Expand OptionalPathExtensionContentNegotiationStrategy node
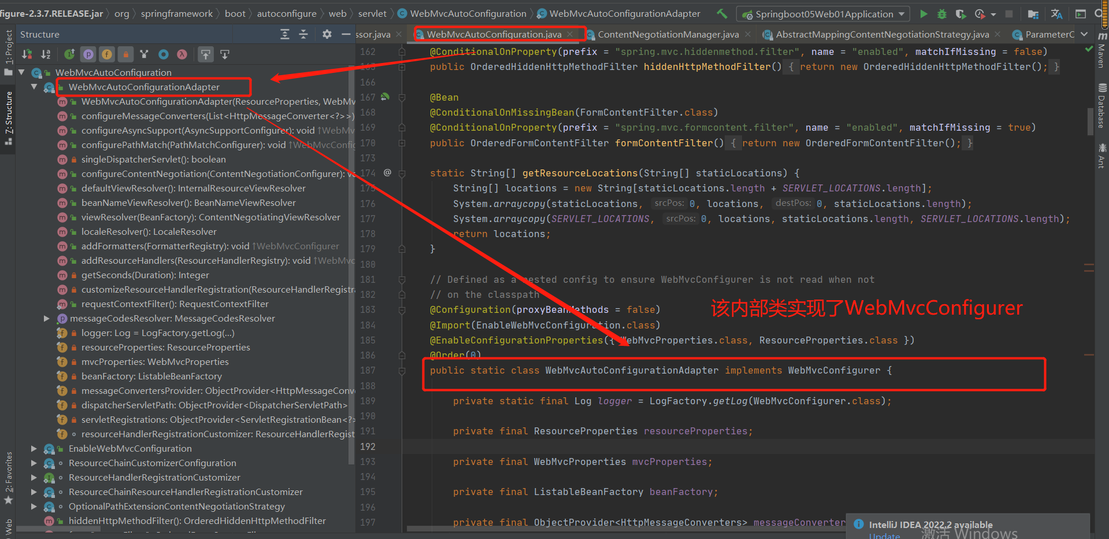 34,507
